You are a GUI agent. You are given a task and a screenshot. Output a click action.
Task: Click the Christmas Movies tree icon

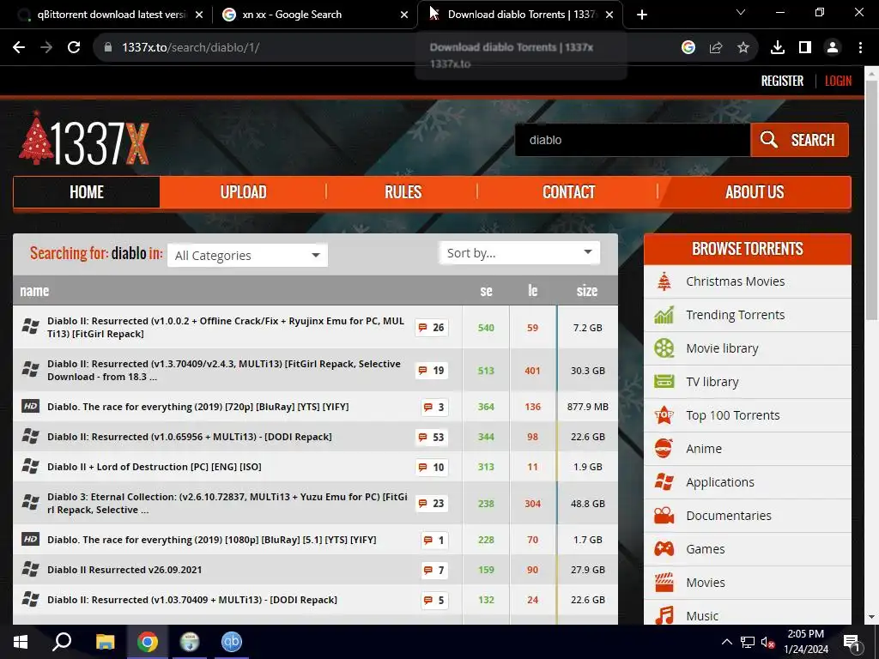[664, 281]
